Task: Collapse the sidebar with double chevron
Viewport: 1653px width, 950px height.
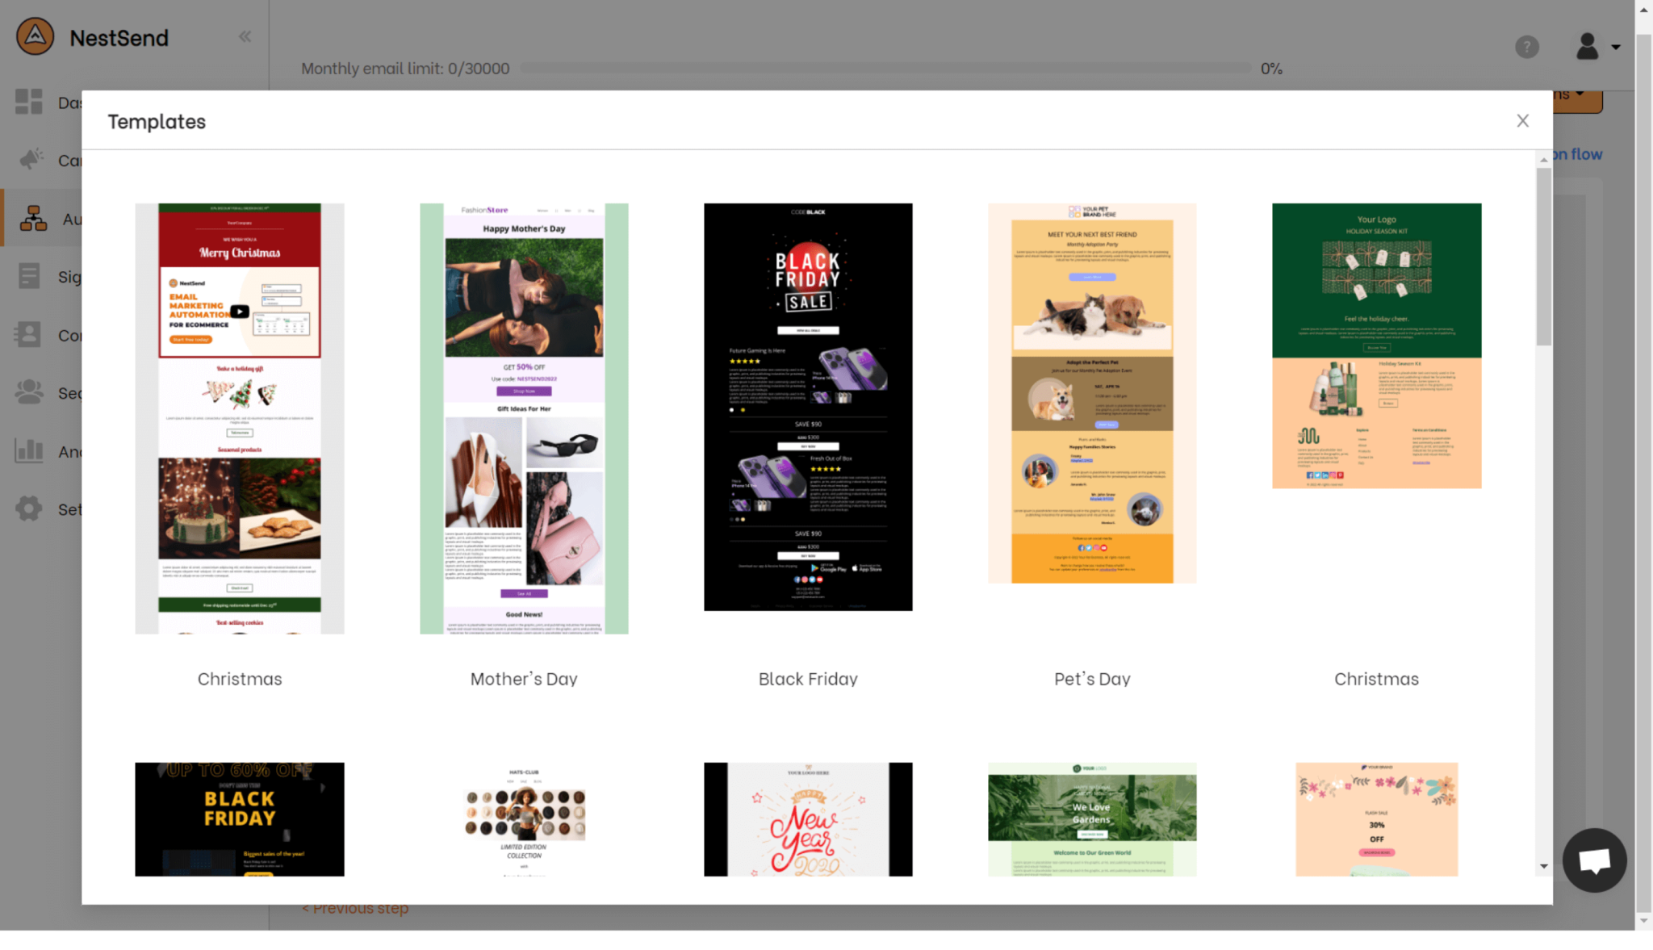Action: [245, 36]
